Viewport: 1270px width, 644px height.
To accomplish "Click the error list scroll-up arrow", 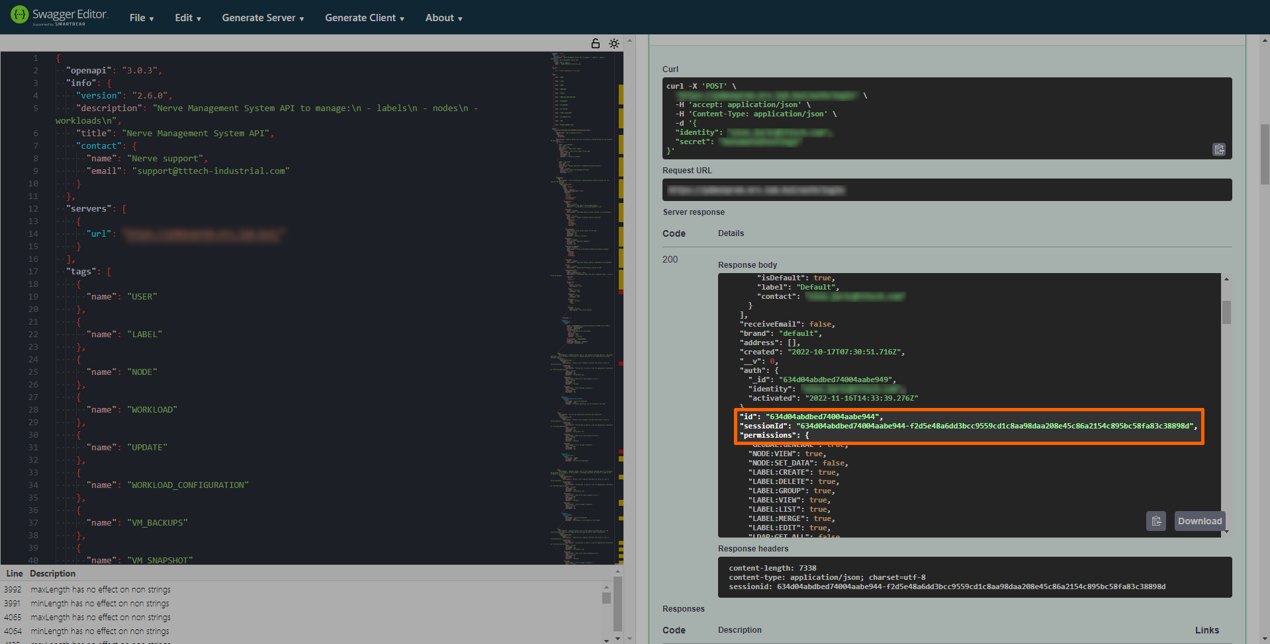I will point(606,587).
